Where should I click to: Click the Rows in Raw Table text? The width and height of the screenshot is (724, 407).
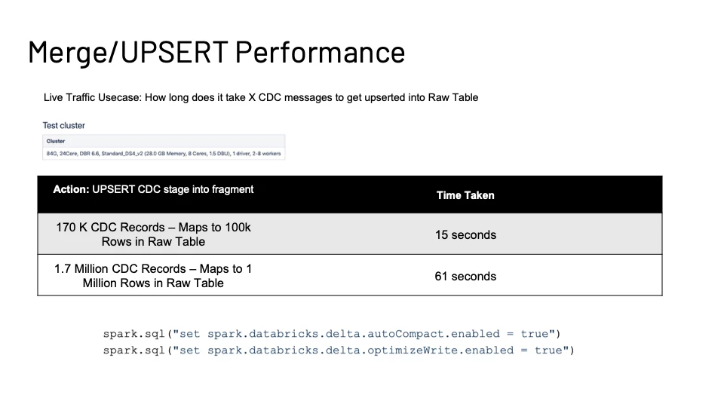[x=153, y=241]
